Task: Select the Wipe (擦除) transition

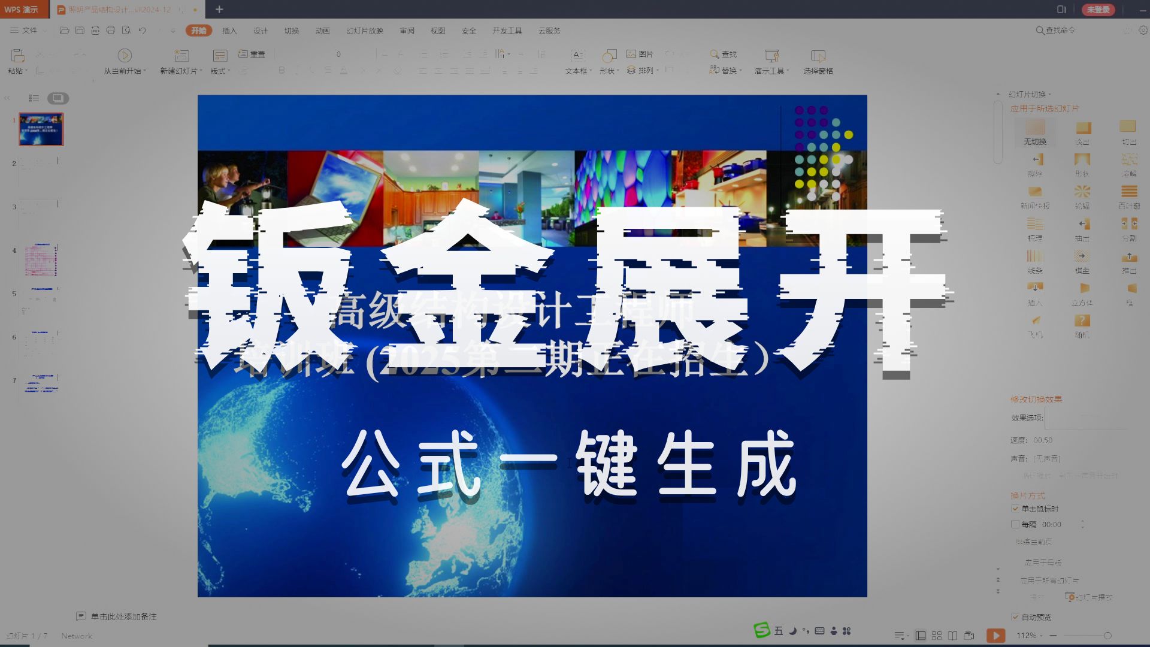Action: pos(1035,165)
